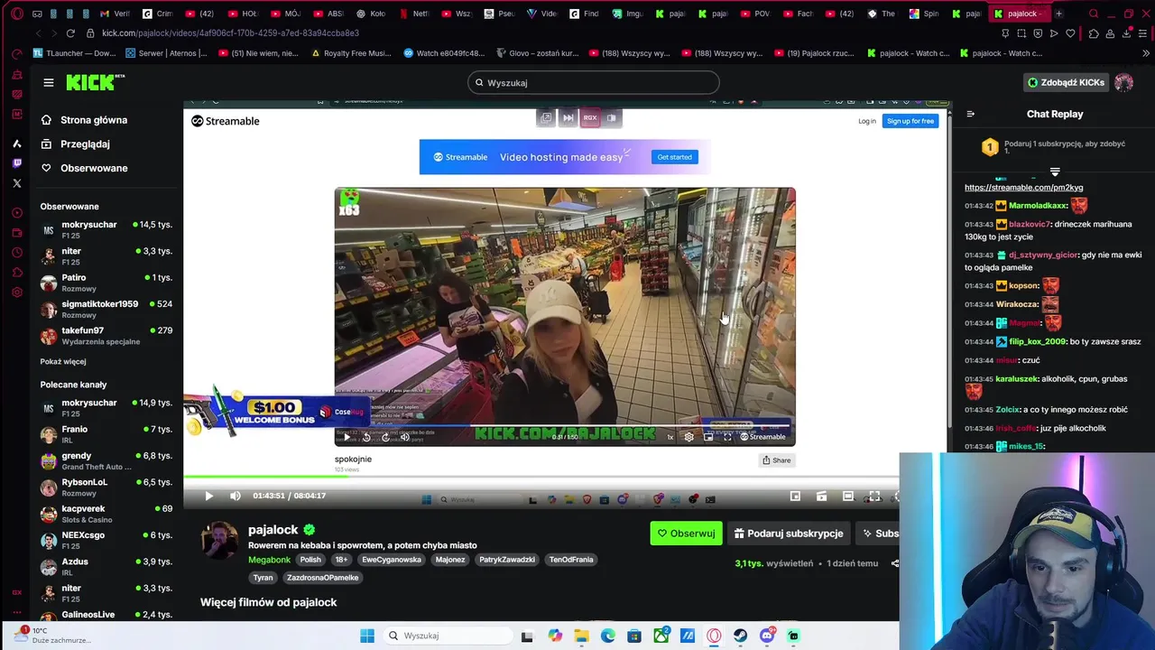
Task: Click the KICK logo
Action: click(x=95, y=82)
